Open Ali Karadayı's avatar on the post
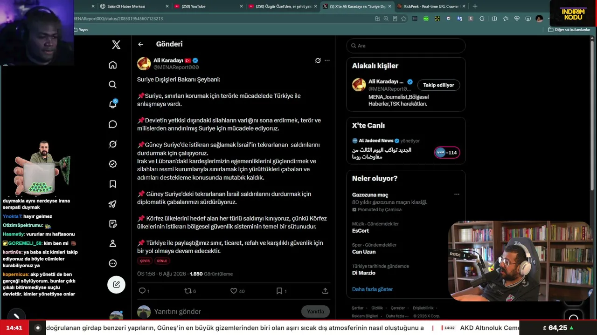This screenshot has width=597, height=335. point(144,64)
